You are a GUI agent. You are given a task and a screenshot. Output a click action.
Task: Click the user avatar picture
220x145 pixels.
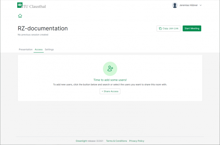175,5
